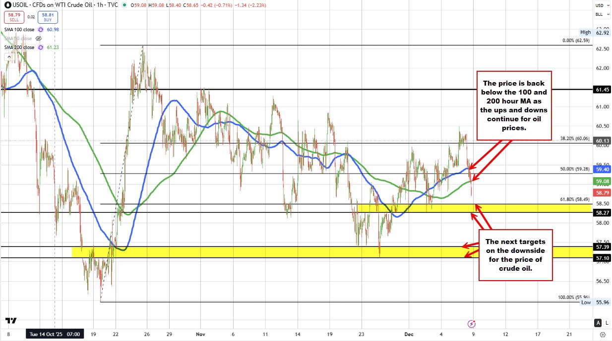Click the red SELL 58.79 button
The width and height of the screenshot is (612, 341).
click(14, 17)
